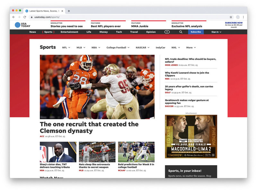
Task: Open 'Best NFL players ever' feature
Action: click(106, 26)
